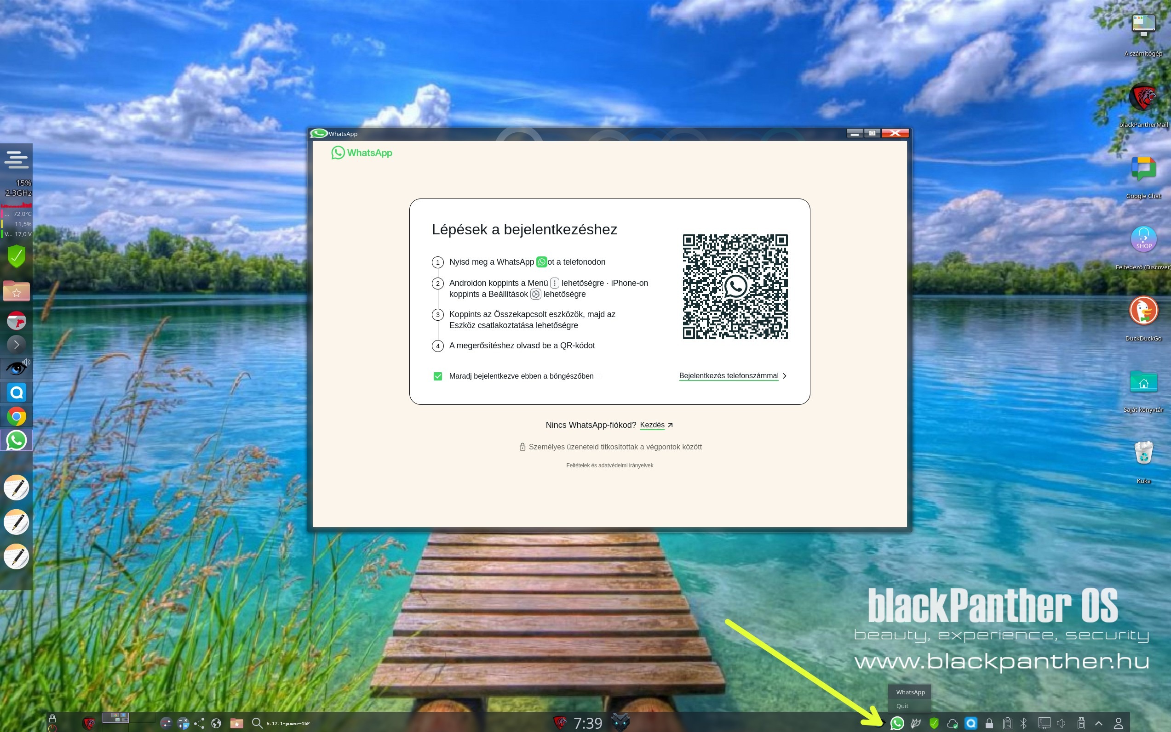
Task: Click 'Bejelentkezés telefonszámmal' link
Action: coord(728,376)
